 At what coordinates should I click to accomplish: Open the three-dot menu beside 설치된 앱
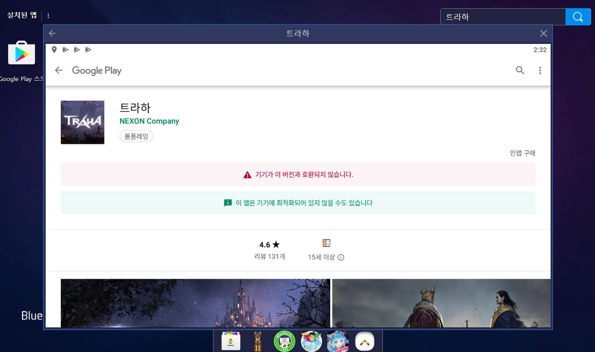coord(48,16)
